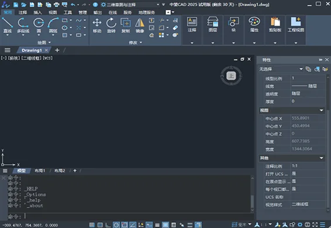The height and width of the screenshot is (228, 331).
Task: Toggle object snap tracking in status bar
Action: point(133,225)
